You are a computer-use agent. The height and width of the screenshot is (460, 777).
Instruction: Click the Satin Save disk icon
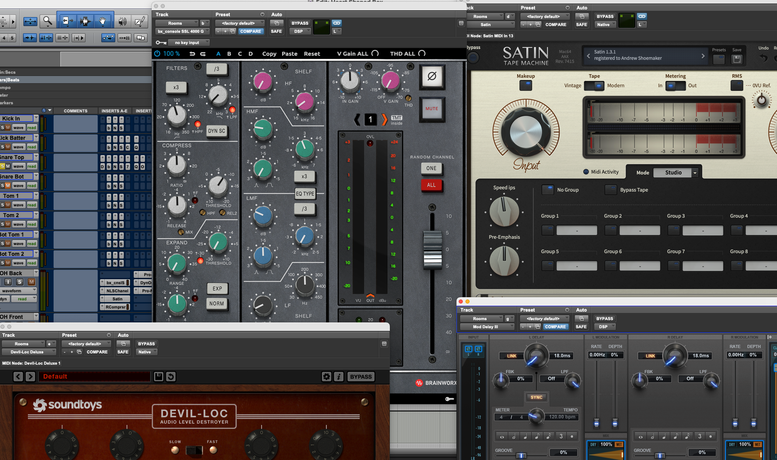point(737,59)
